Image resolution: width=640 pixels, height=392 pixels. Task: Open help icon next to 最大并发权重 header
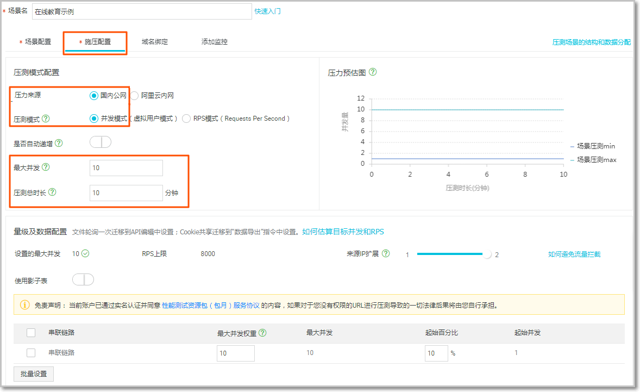click(262, 333)
